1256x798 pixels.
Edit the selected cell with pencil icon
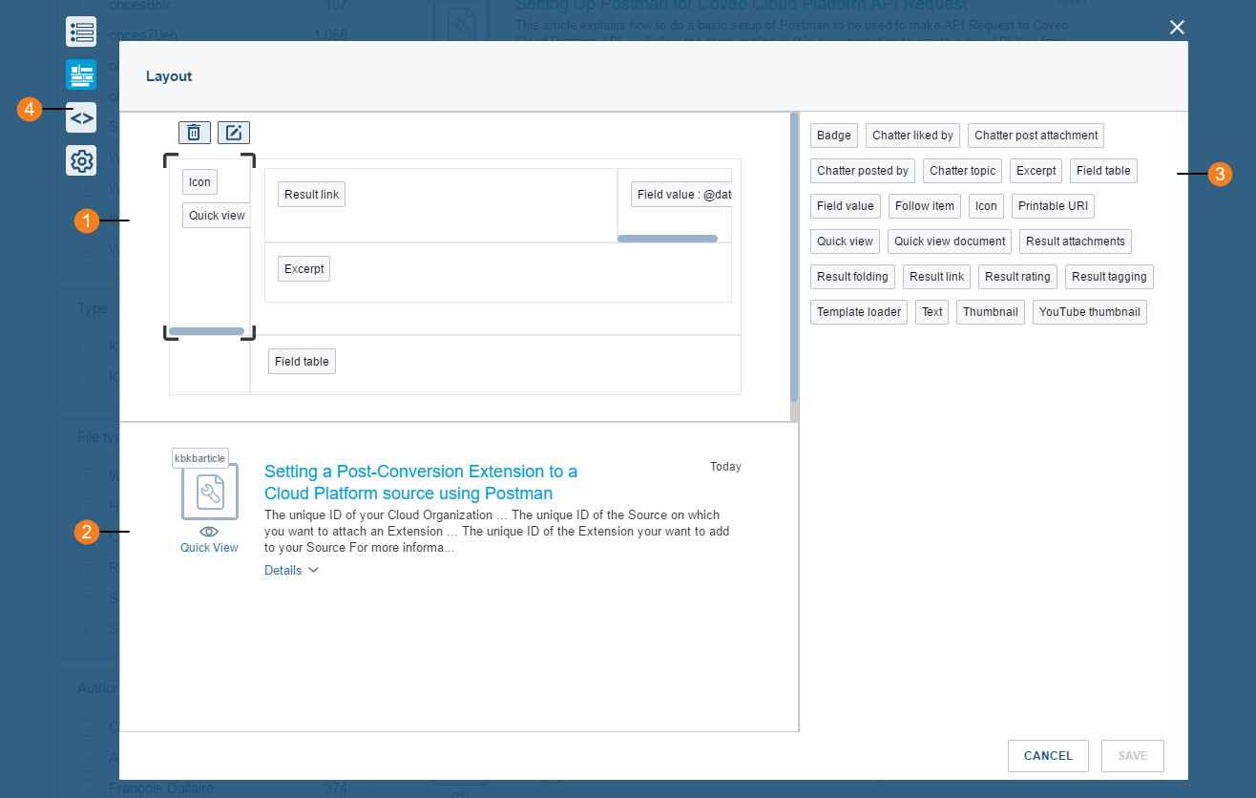click(234, 133)
